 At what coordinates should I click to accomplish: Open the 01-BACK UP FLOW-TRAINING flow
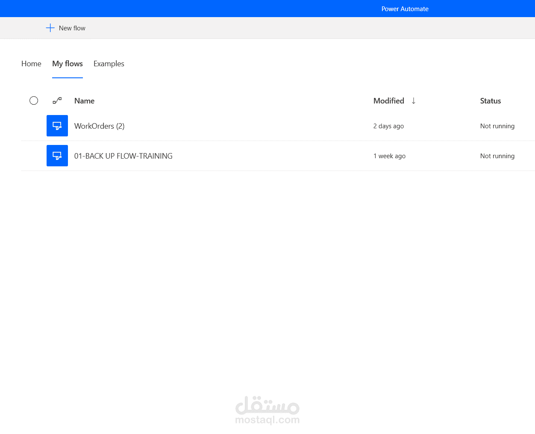pyautogui.click(x=123, y=156)
